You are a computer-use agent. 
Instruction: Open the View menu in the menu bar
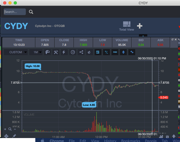(x=95, y=141)
